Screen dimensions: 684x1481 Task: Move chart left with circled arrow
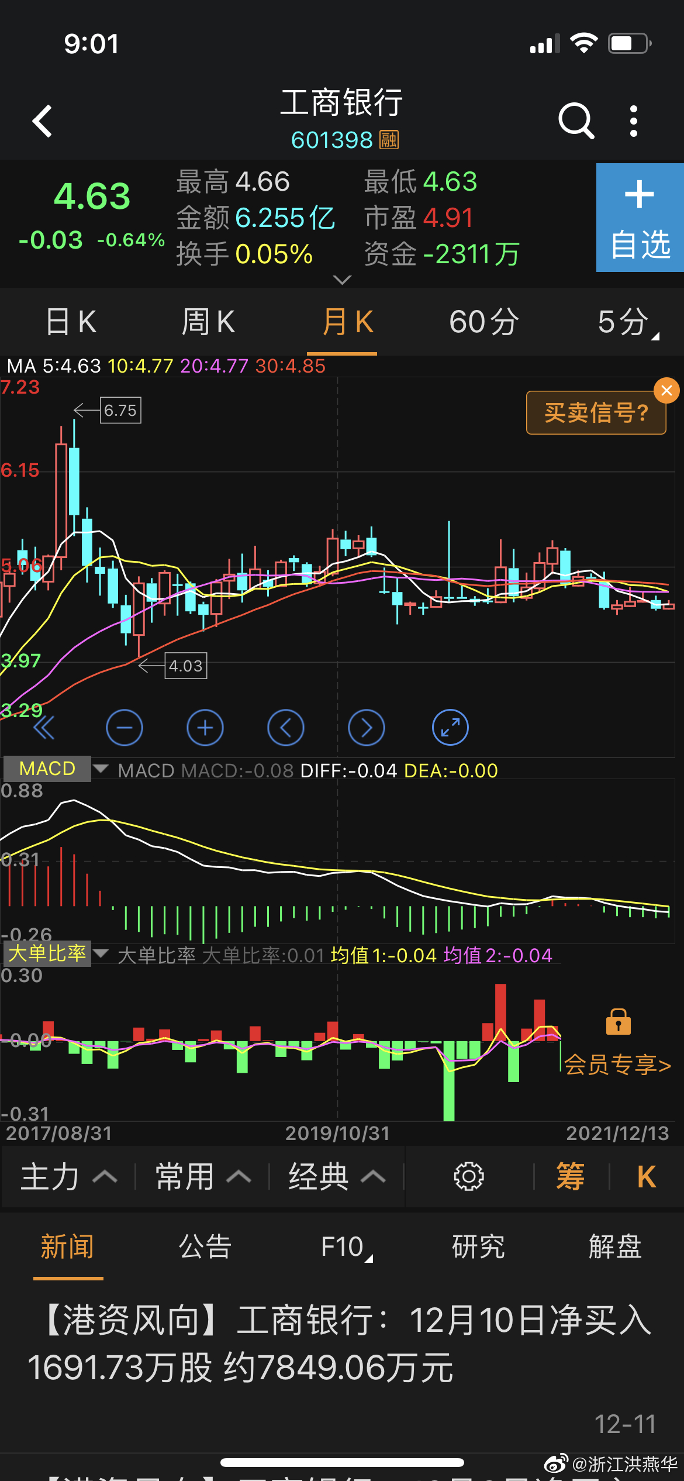[x=286, y=728]
